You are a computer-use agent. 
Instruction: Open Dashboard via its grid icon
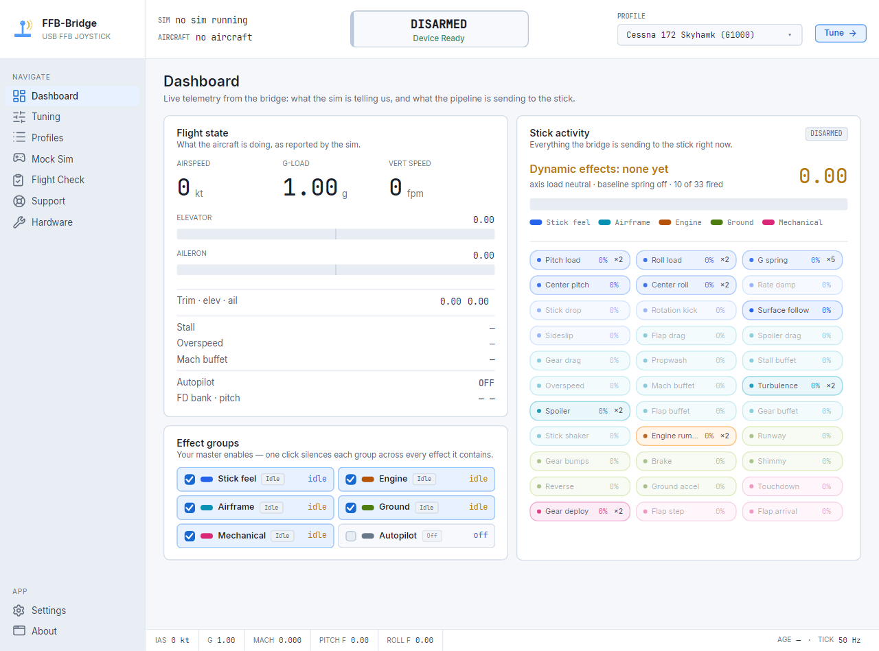point(19,96)
